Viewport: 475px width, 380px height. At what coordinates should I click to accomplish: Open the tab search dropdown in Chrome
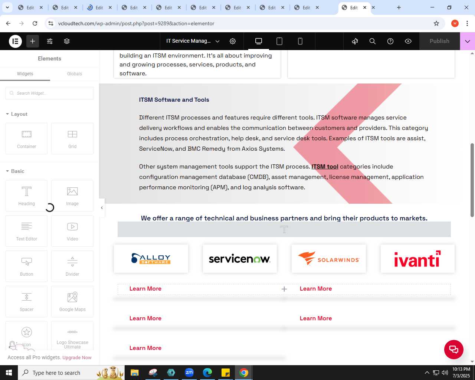tap(7, 7)
